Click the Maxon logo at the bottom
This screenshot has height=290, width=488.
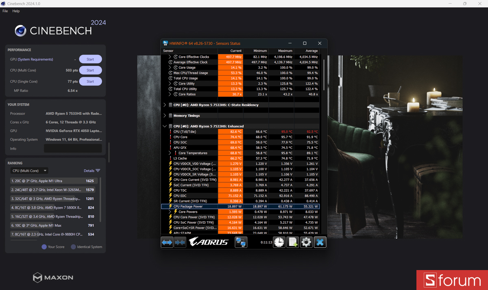coord(53,278)
